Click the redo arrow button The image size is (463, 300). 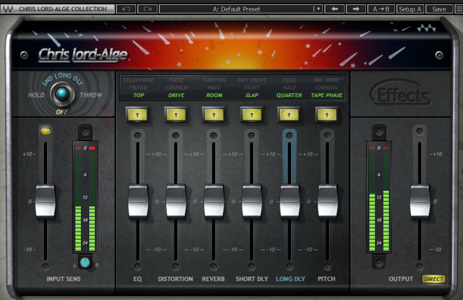click(147, 9)
